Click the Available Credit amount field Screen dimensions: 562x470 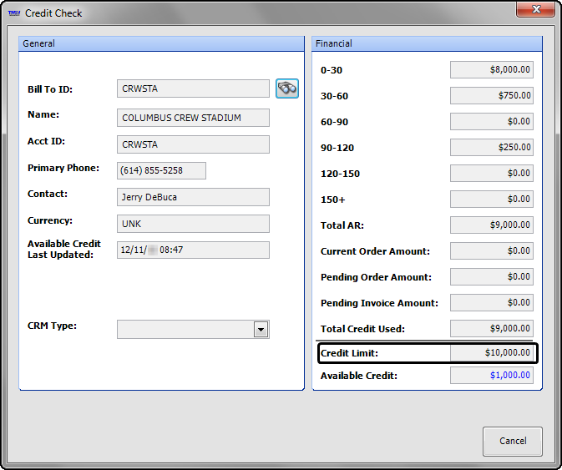pos(491,376)
